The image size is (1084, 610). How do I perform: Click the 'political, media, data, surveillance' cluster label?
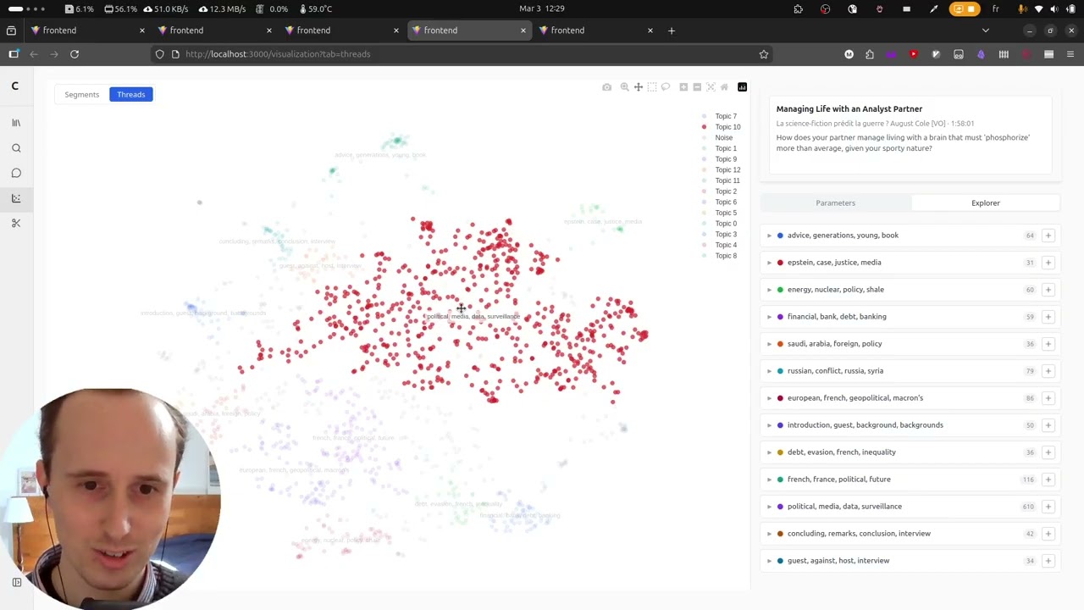[x=473, y=317]
